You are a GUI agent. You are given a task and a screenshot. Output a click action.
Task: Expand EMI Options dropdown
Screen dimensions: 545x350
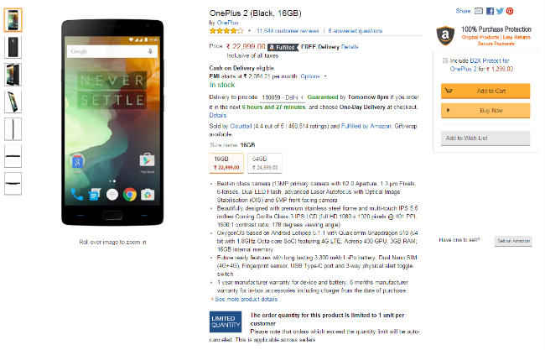pos(314,76)
